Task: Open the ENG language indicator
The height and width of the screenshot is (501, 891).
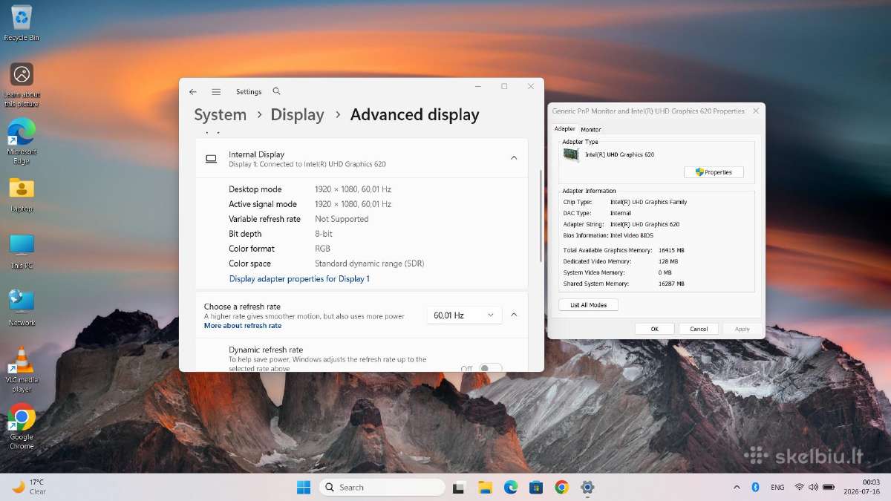Action: pyautogui.click(x=777, y=488)
